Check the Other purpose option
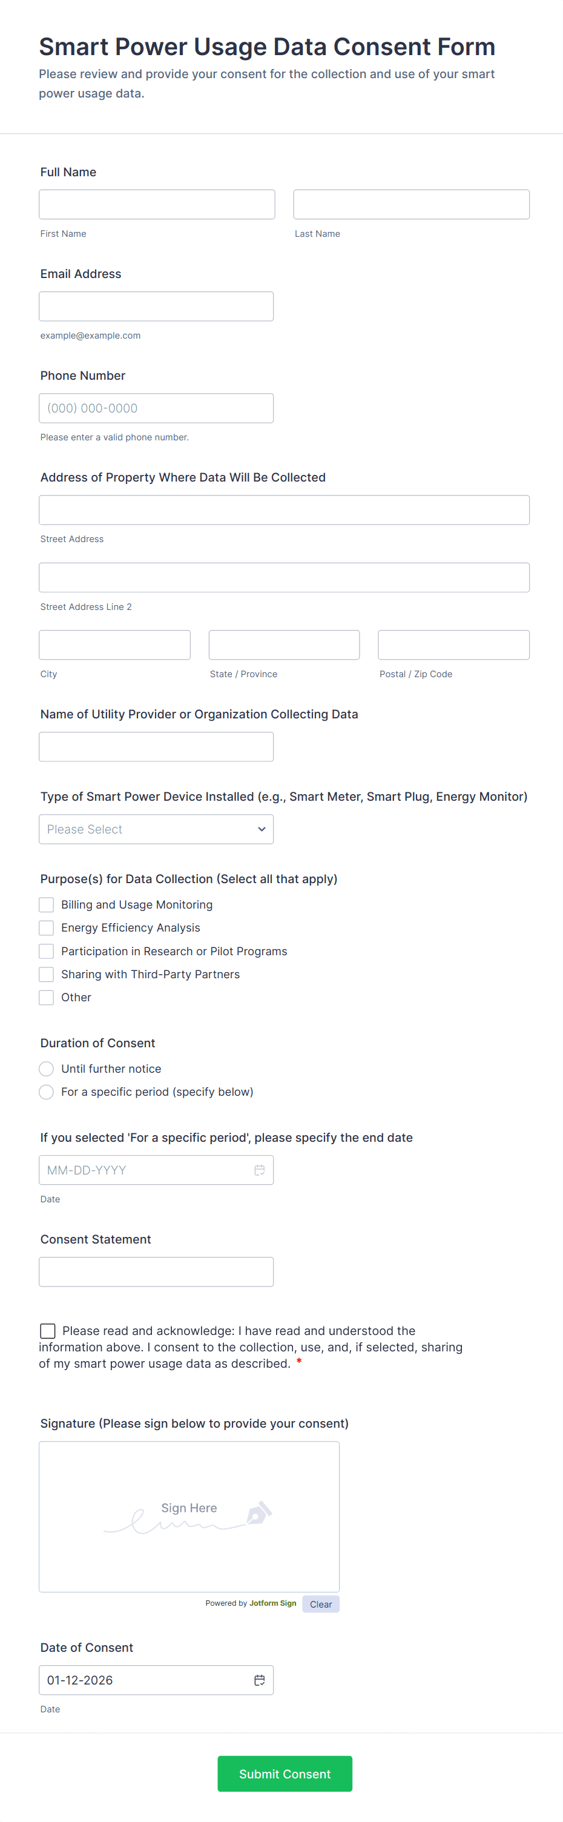The height and width of the screenshot is (1822, 563). pos(46,997)
